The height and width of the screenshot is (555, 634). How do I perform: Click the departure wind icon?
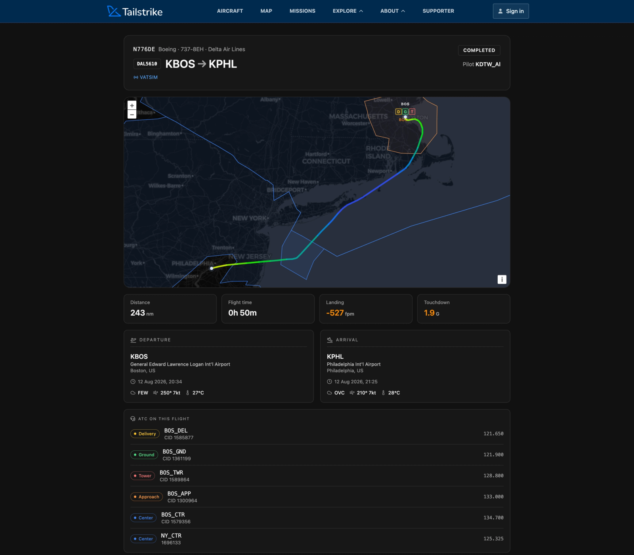coord(155,393)
